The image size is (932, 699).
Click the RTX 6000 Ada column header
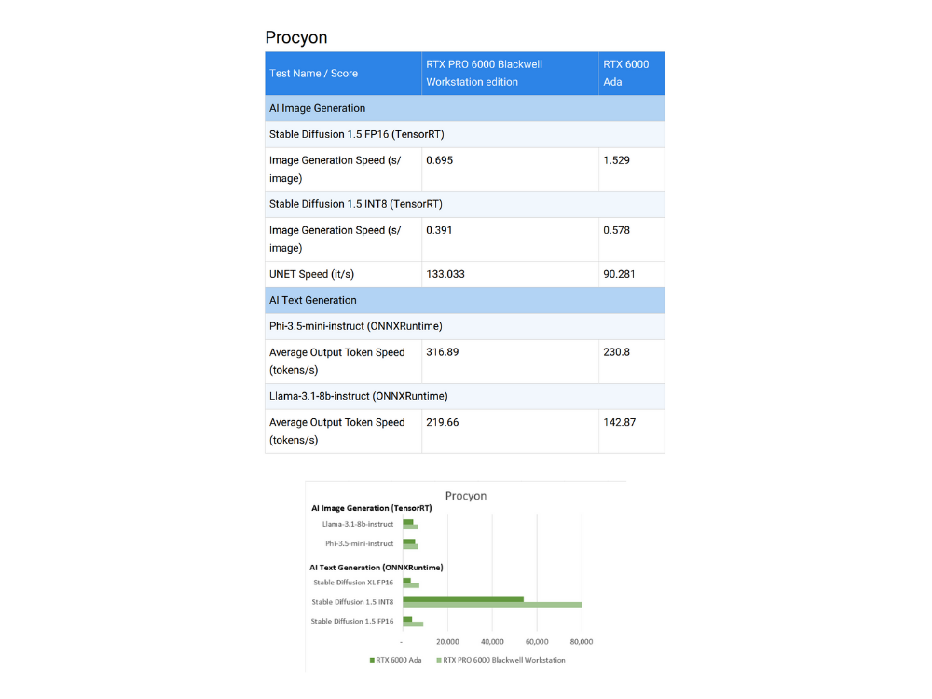(626, 74)
